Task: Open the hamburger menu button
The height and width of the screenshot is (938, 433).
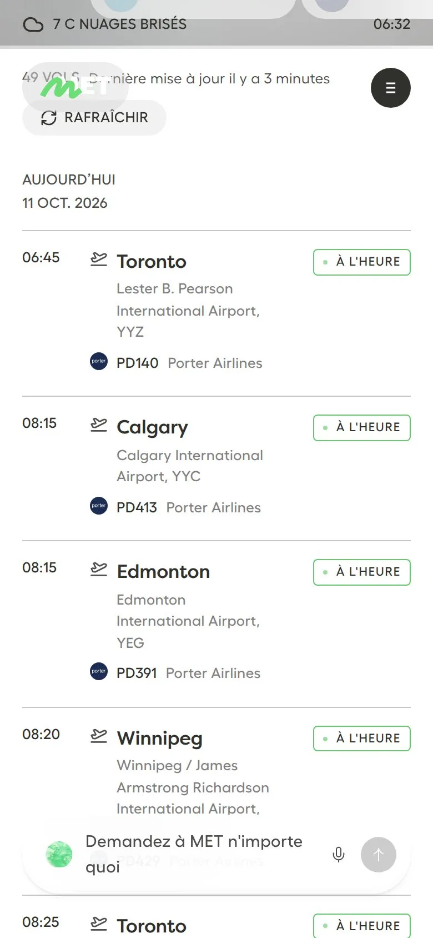Action: click(x=390, y=88)
